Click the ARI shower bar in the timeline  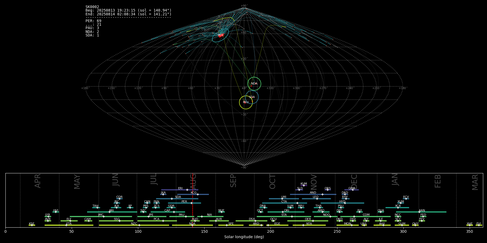pyautogui.click(x=112, y=212)
